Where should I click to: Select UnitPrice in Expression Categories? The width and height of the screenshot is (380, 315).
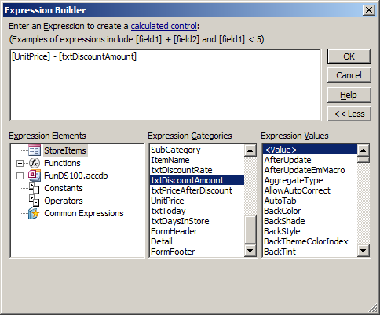(197, 201)
